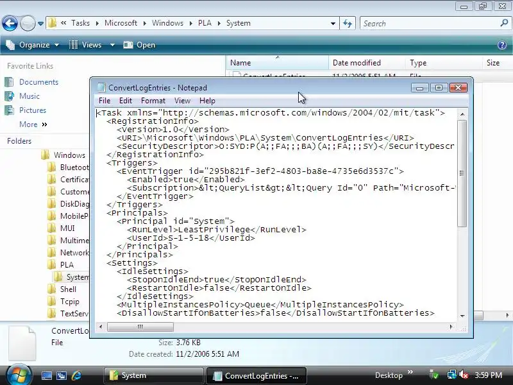The height and width of the screenshot is (385, 513).
Task: Click the greyed Forward arrow button
Action: pyautogui.click(x=28, y=23)
